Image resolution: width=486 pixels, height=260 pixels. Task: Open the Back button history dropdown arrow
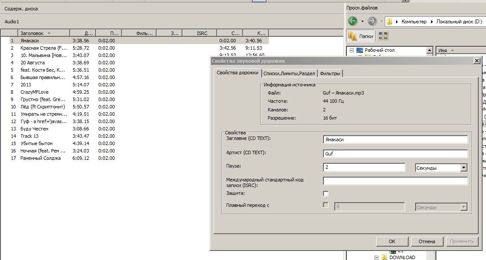coord(362,21)
